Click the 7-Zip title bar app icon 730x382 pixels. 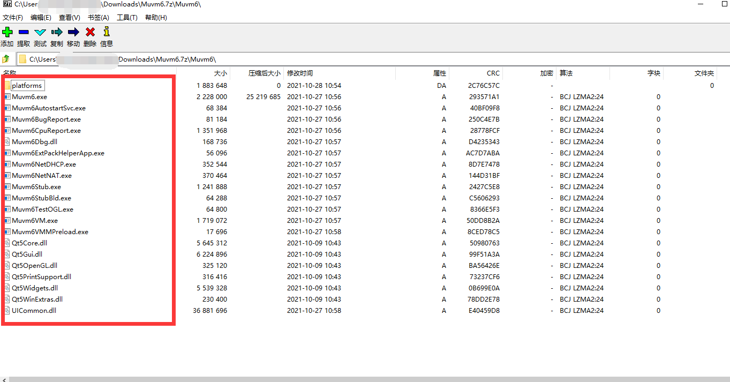point(7,4)
